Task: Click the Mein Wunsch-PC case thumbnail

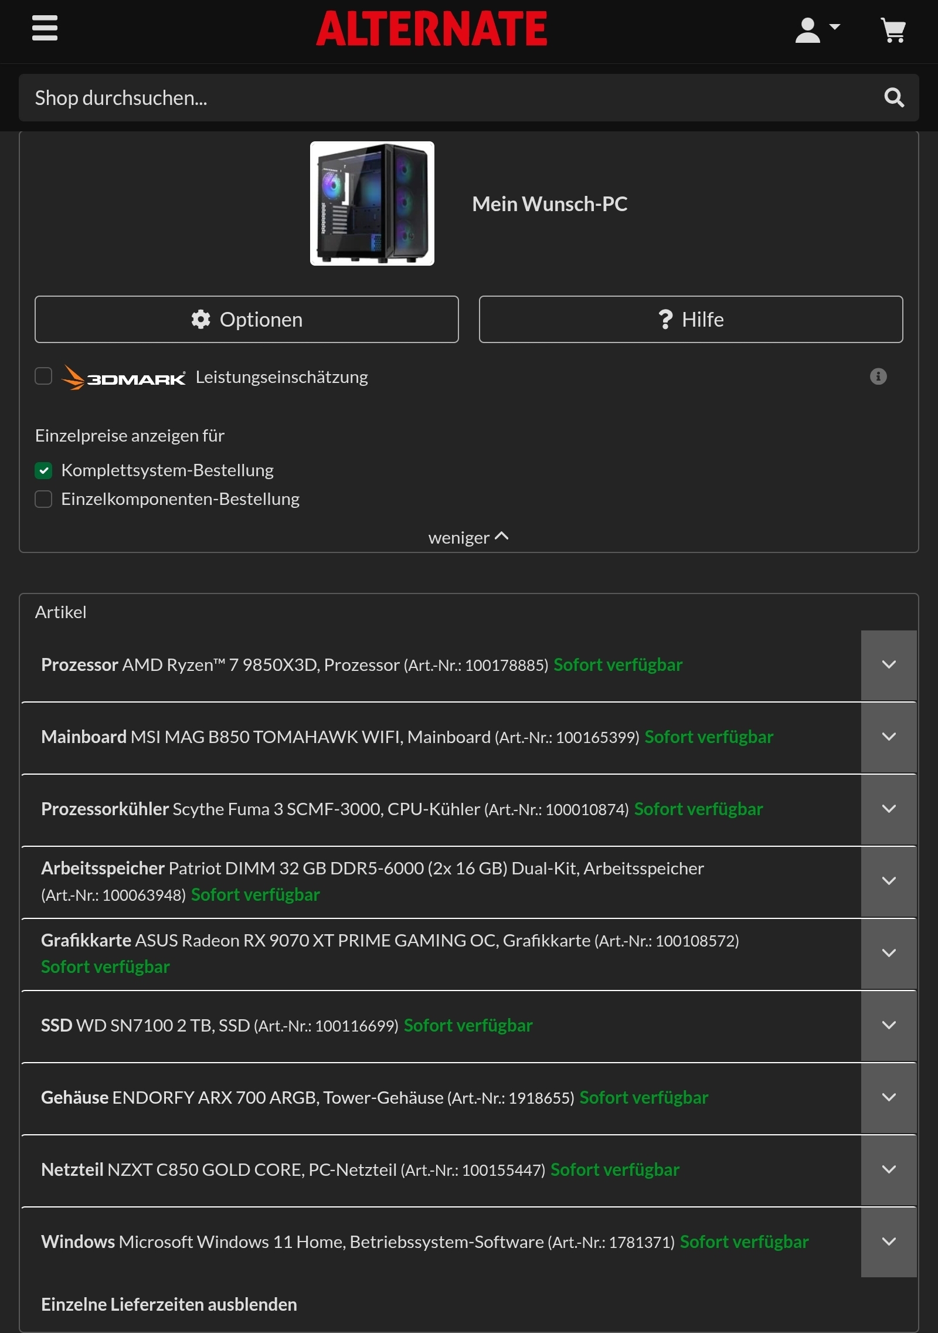Action: (372, 203)
